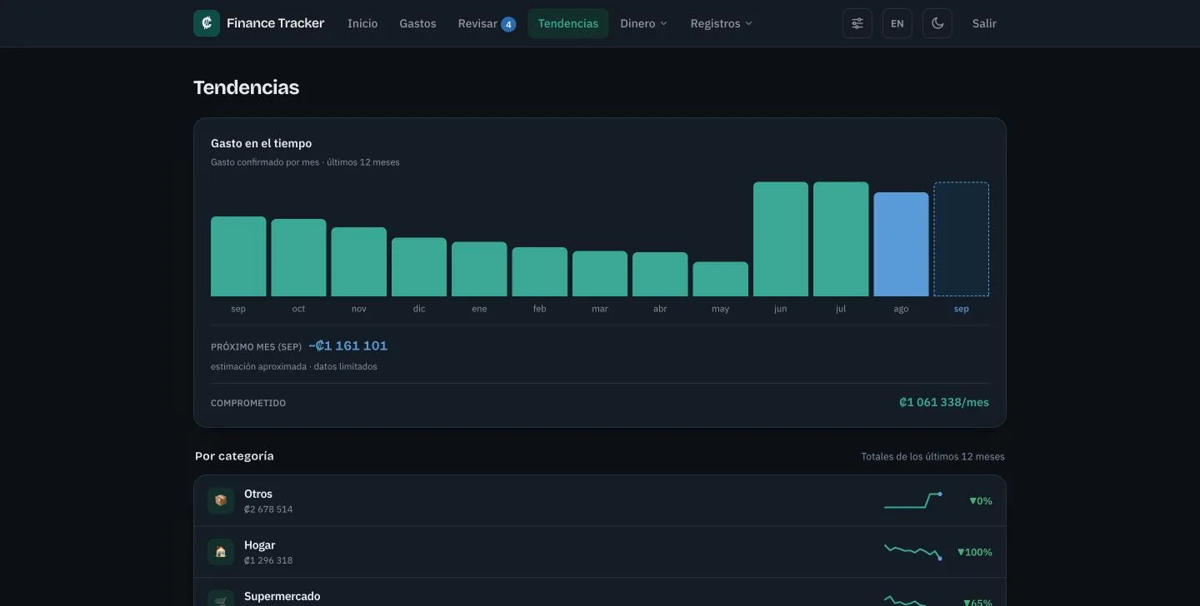
Task: Click the Revisar badge showing 4
Action: pyautogui.click(x=508, y=24)
